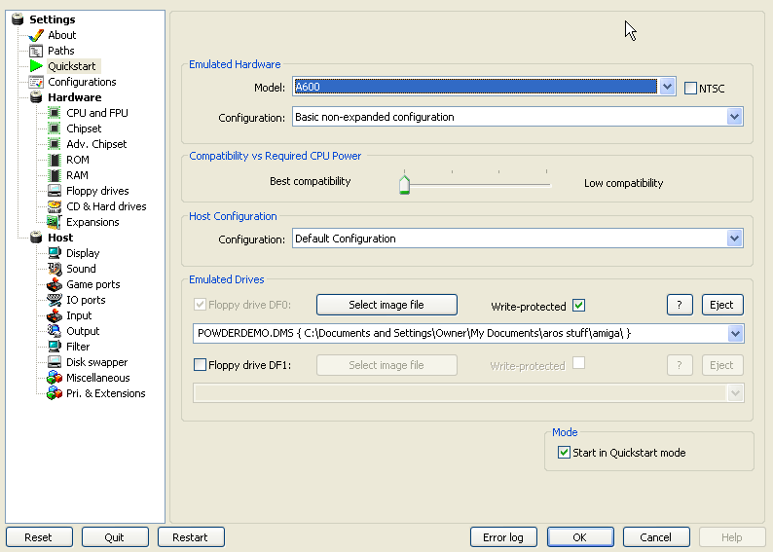Click the Floppy drives disk icon
Screen dimensions: 773x552
(x=55, y=191)
